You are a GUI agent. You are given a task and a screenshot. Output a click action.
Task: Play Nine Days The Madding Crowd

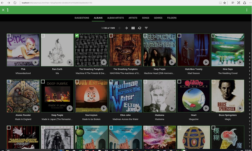(240, 62)
